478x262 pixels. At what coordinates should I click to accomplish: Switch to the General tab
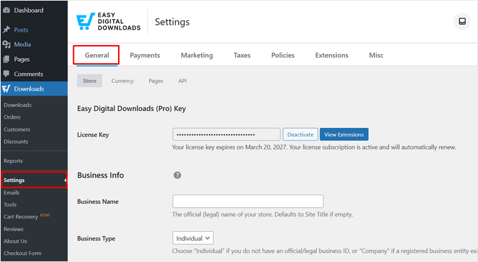(x=97, y=55)
